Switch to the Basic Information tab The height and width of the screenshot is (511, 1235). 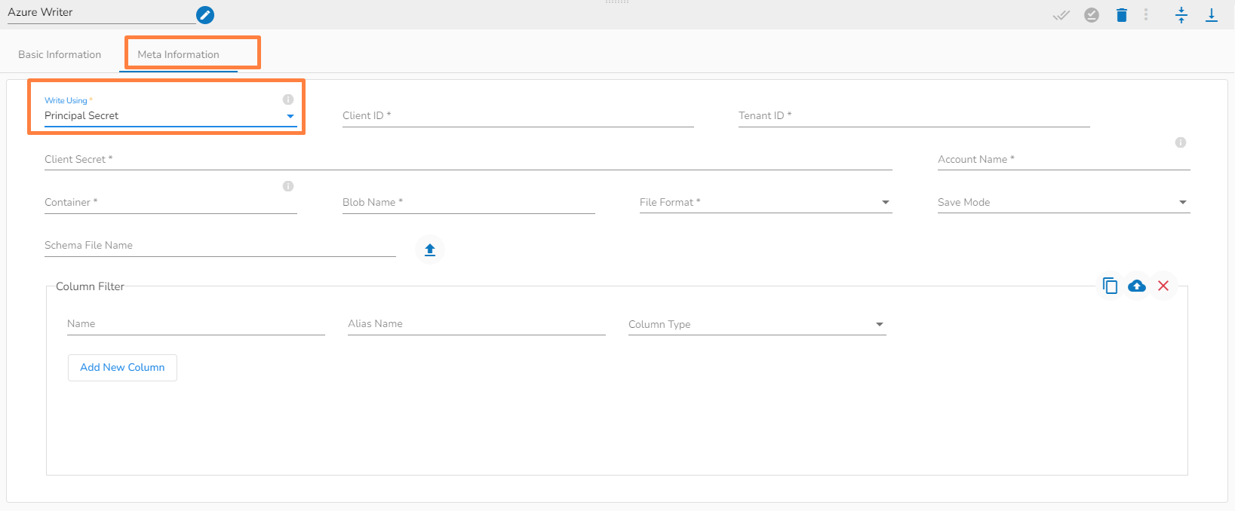60,54
